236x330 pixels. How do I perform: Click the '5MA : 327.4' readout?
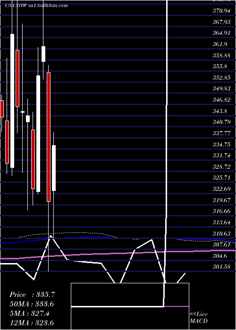(30, 313)
